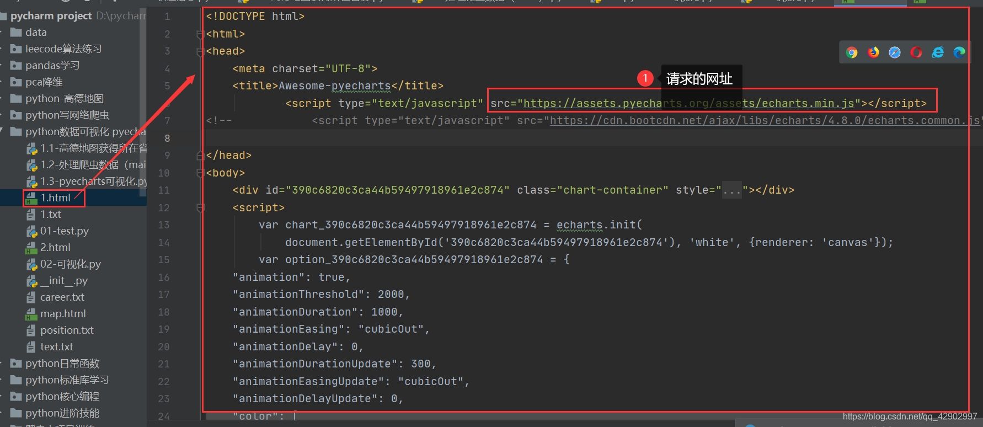983x427 pixels.
Task: Click the {renderer: 'canvas'} argument
Action: pyautogui.click(x=818, y=243)
